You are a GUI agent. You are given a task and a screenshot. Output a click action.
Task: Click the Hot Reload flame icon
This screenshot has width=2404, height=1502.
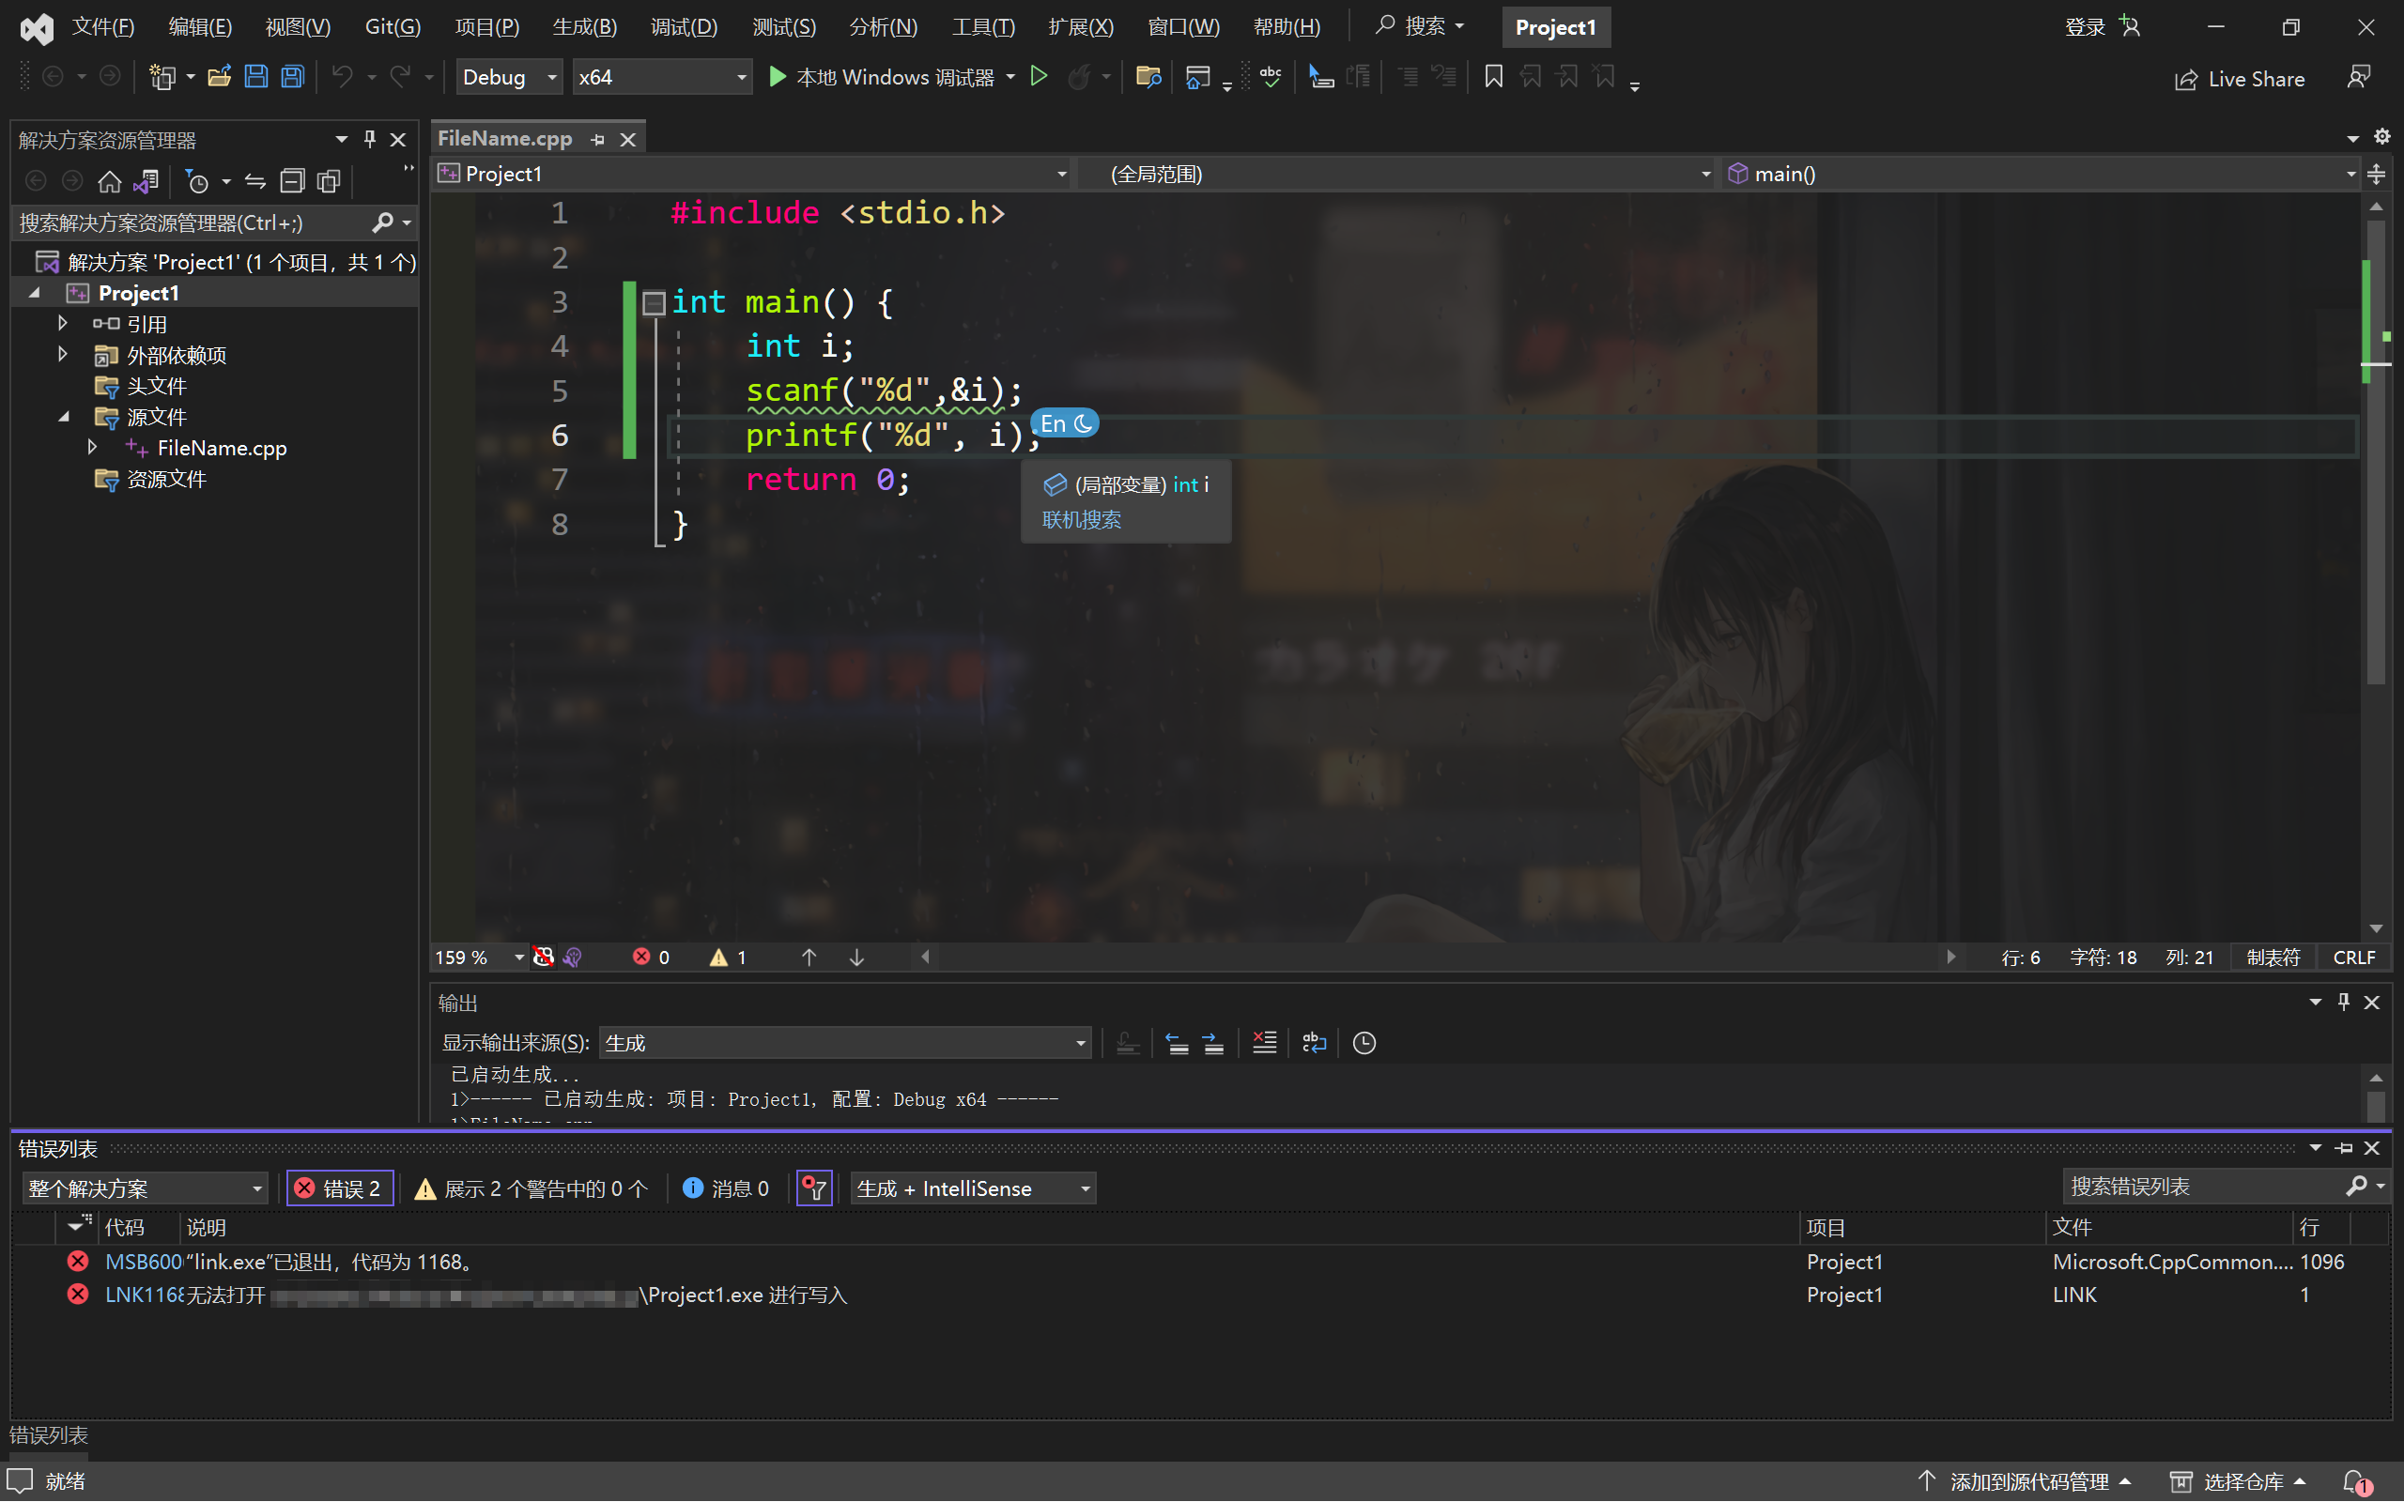tap(1079, 76)
